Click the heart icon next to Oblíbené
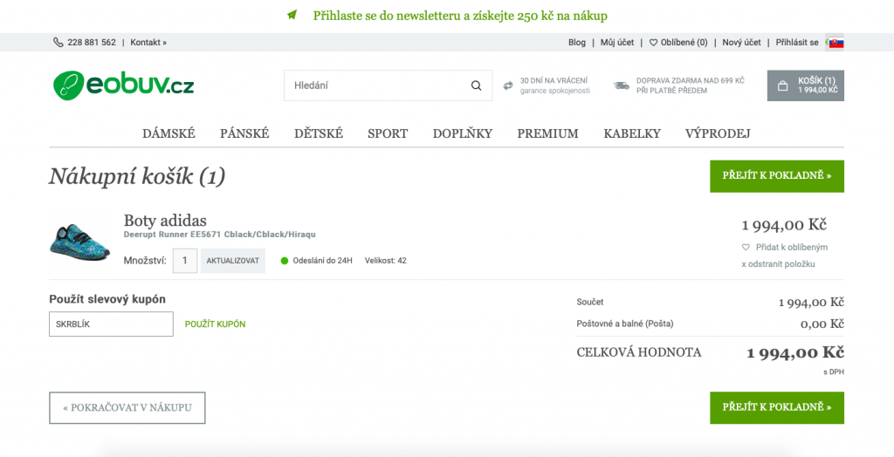894x457 pixels. (x=653, y=43)
